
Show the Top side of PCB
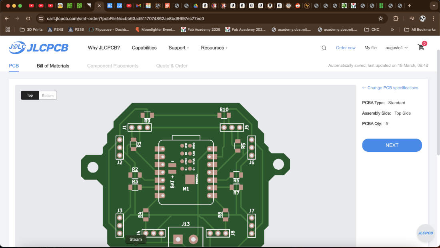coord(30,95)
